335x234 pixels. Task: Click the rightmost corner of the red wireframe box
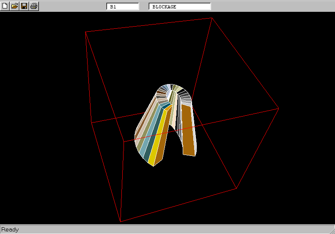278,109
